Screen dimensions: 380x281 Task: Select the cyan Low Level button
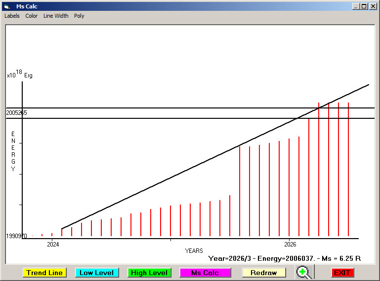click(x=96, y=273)
